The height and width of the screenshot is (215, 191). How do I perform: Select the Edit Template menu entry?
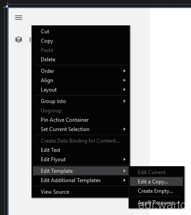81,171
